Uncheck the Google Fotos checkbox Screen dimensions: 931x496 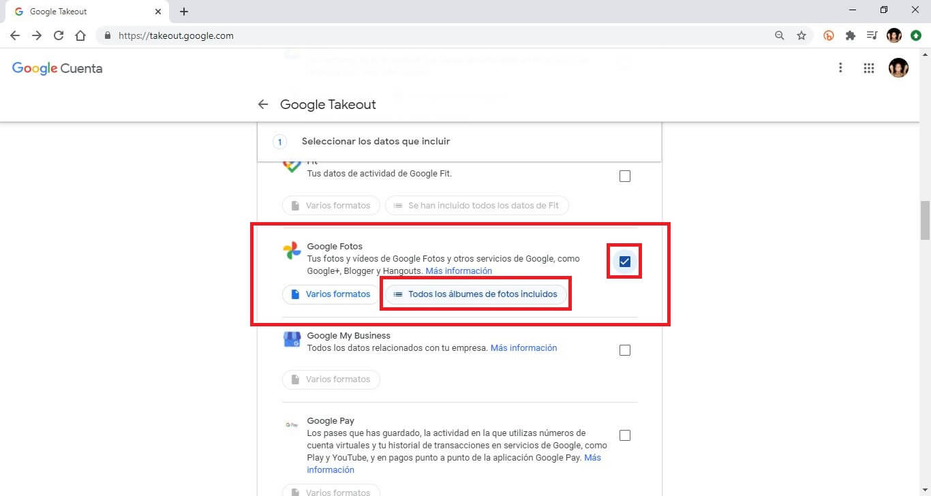(625, 262)
